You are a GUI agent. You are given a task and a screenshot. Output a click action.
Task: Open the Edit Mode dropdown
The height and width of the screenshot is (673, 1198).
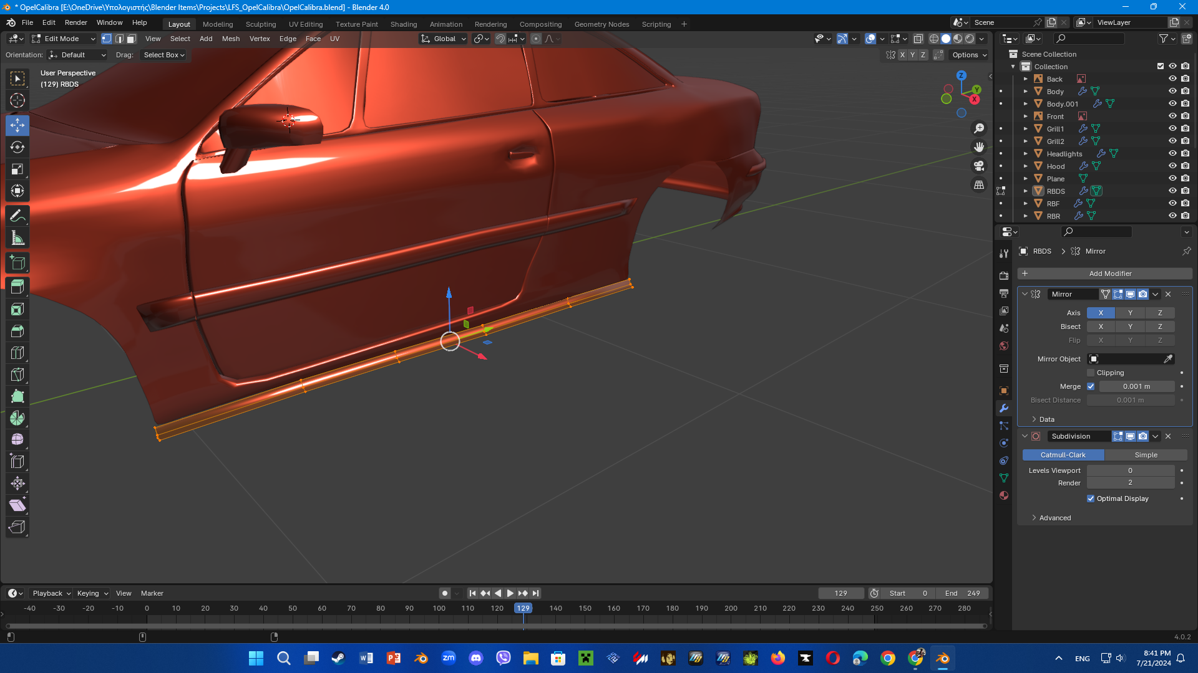[64, 39]
